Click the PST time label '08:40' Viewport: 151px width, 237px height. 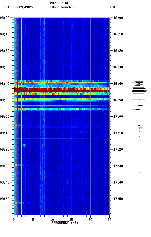point(5,84)
